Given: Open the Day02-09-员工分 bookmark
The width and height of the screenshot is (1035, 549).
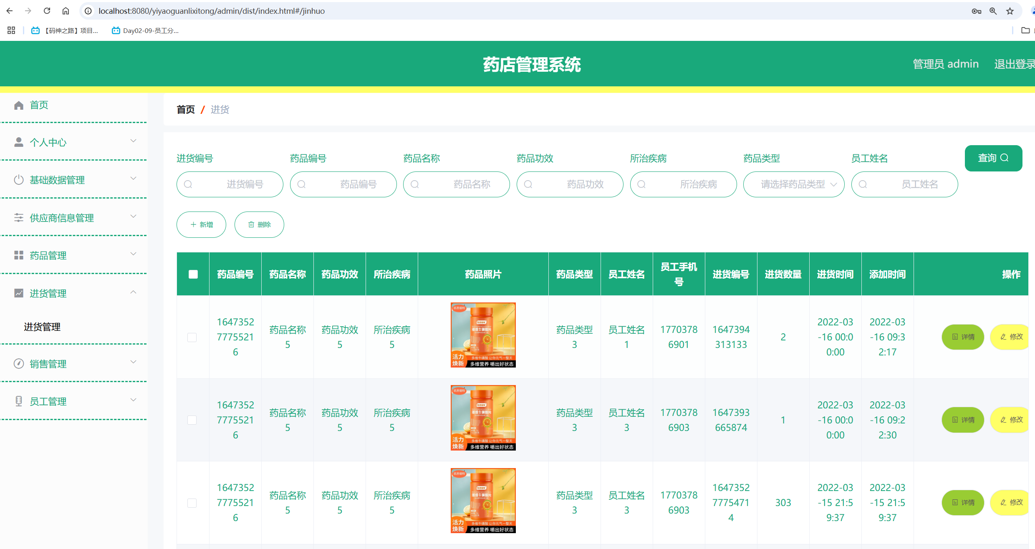Looking at the screenshot, I should (x=145, y=30).
